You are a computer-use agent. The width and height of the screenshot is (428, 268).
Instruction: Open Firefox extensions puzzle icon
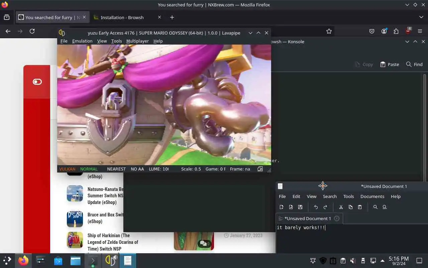pos(396,31)
